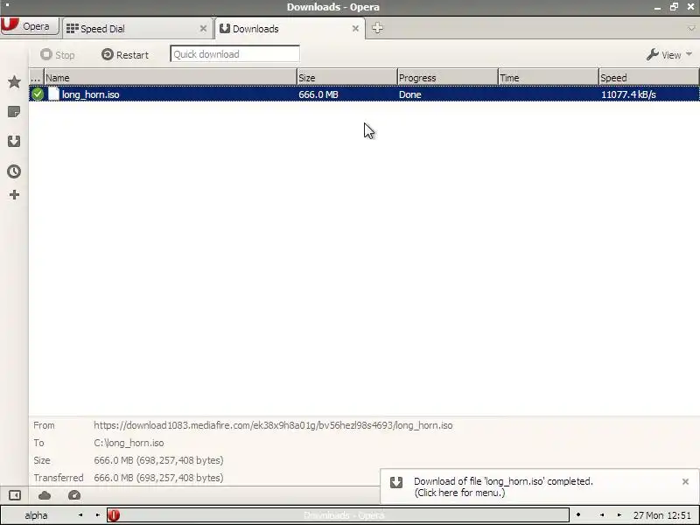Screen dimensions: 700x525
Task: Open the Notes panel icon
Action: pyautogui.click(x=14, y=112)
